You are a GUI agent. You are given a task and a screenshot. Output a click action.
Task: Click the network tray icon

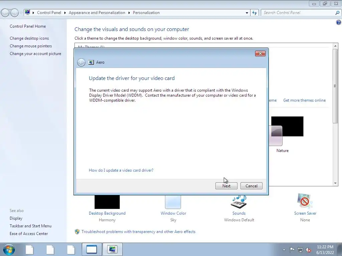(300, 250)
